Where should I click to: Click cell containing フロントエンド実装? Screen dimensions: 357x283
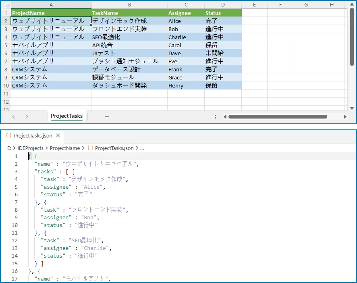pyautogui.click(x=129, y=29)
